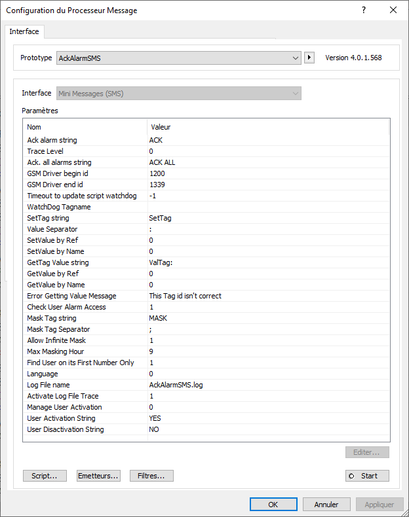Cancel using the Annuler button
409x517 pixels.
[326, 505]
